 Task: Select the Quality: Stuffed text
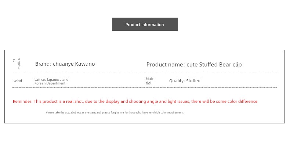pyautogui.click(x=185, y=81)
